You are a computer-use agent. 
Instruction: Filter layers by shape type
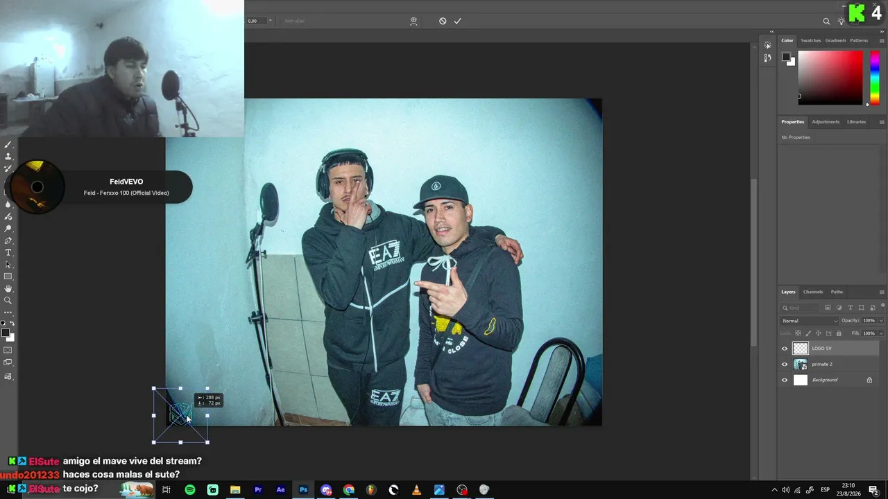coord(861,308)
